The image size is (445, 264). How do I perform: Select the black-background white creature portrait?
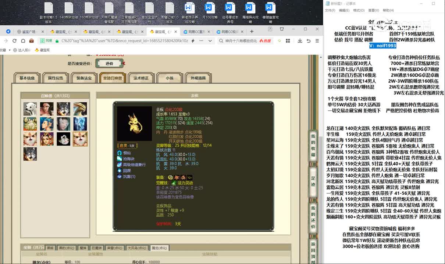click(63, 139)
